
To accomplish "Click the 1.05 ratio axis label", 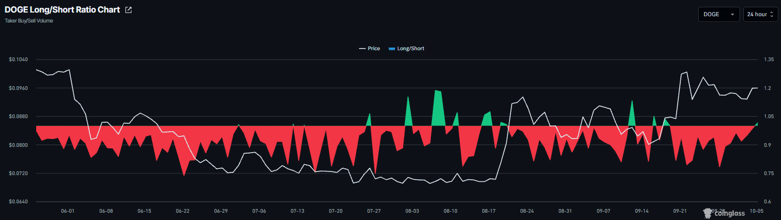I will pos(769,117).
